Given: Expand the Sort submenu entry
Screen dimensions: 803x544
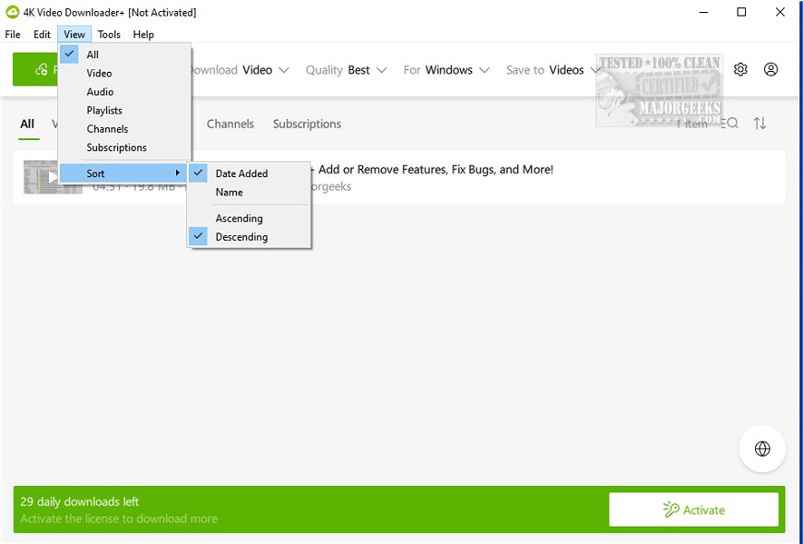Looking at the screenshot, I should click(x=123, y=173).
